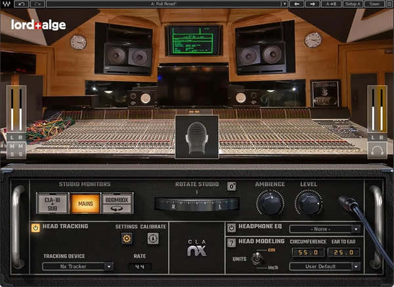Copy setup A to B
Image resolution: width=394 pixels, height=287 pixels.
click(x=331, y=4)
